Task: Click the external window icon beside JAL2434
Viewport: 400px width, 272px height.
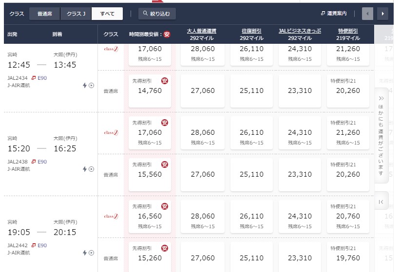Action: [34, 78]
